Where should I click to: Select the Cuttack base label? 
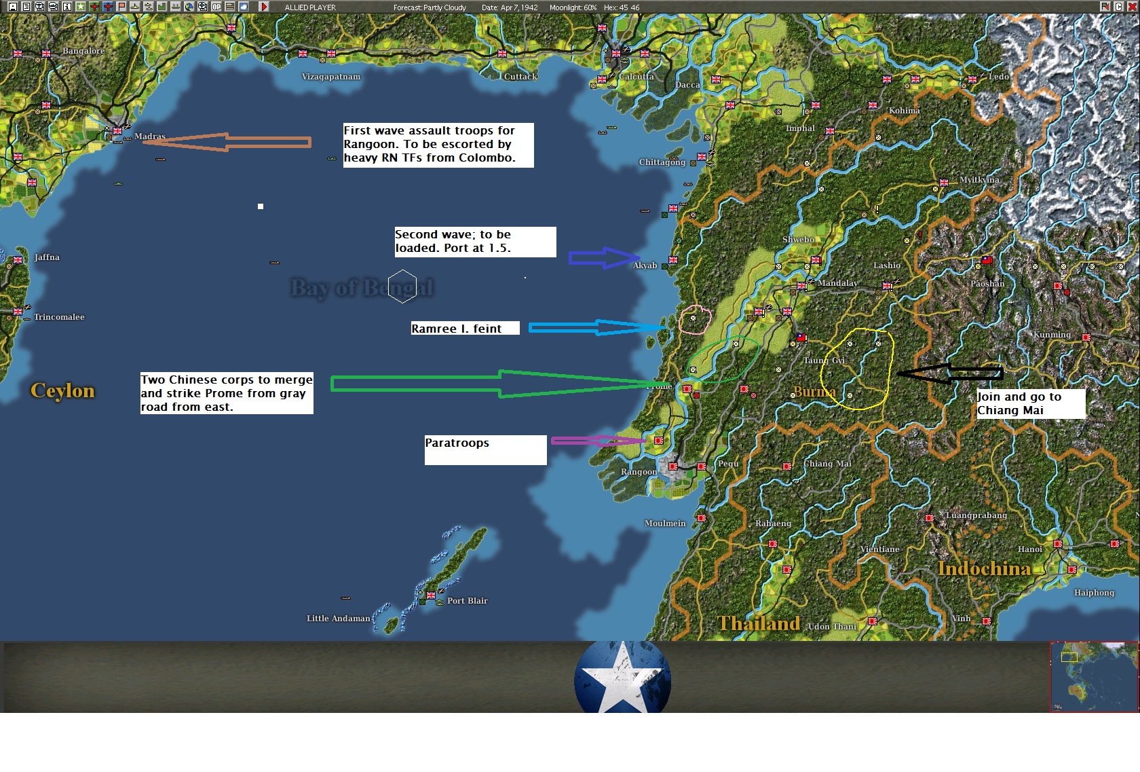[520, 77]
